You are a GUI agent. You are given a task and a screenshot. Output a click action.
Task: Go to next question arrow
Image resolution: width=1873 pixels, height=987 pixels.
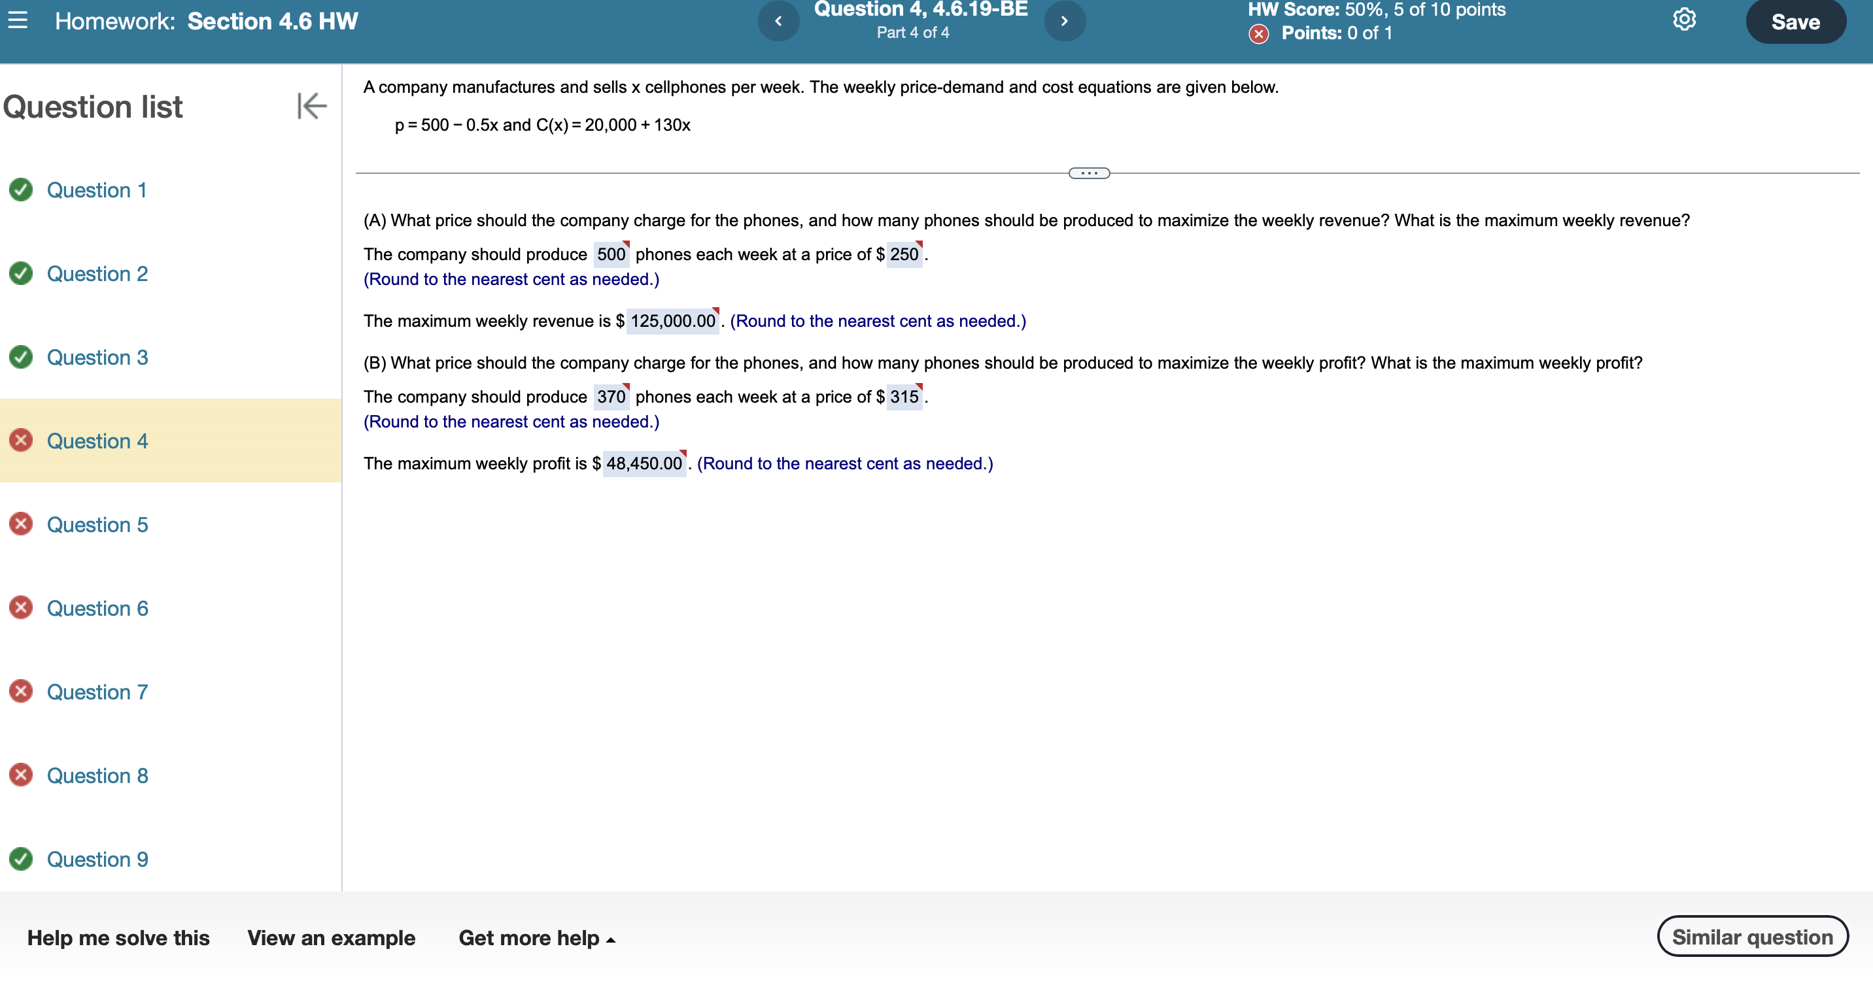click(1065, 21)
